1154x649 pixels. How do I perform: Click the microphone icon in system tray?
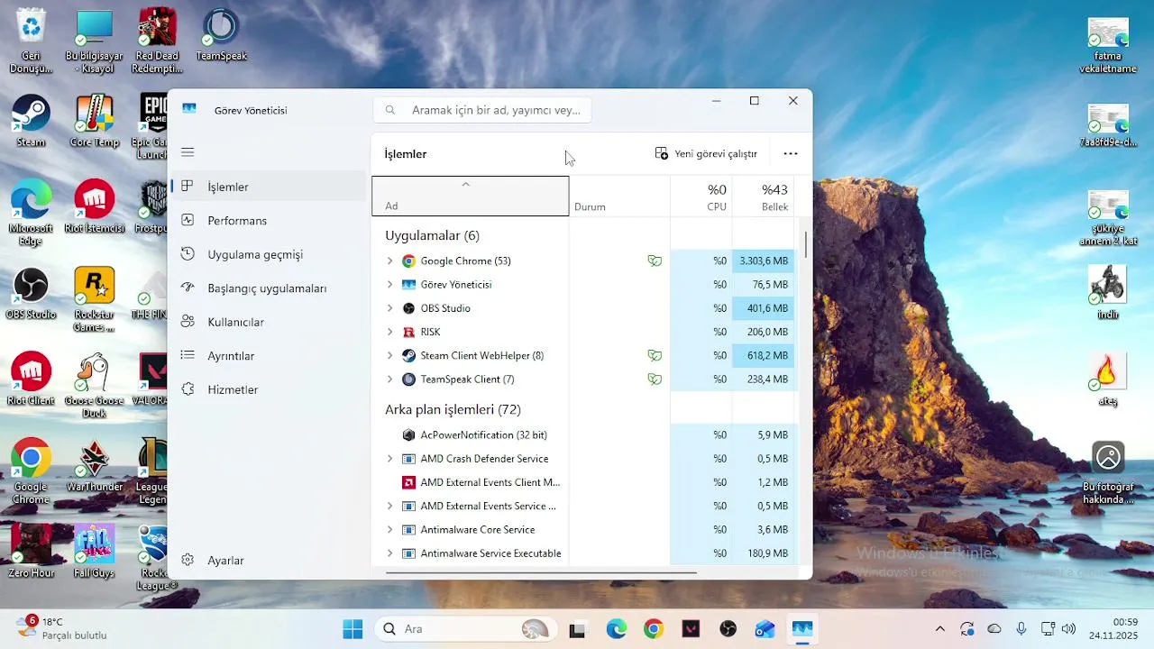coord(1021,629)
